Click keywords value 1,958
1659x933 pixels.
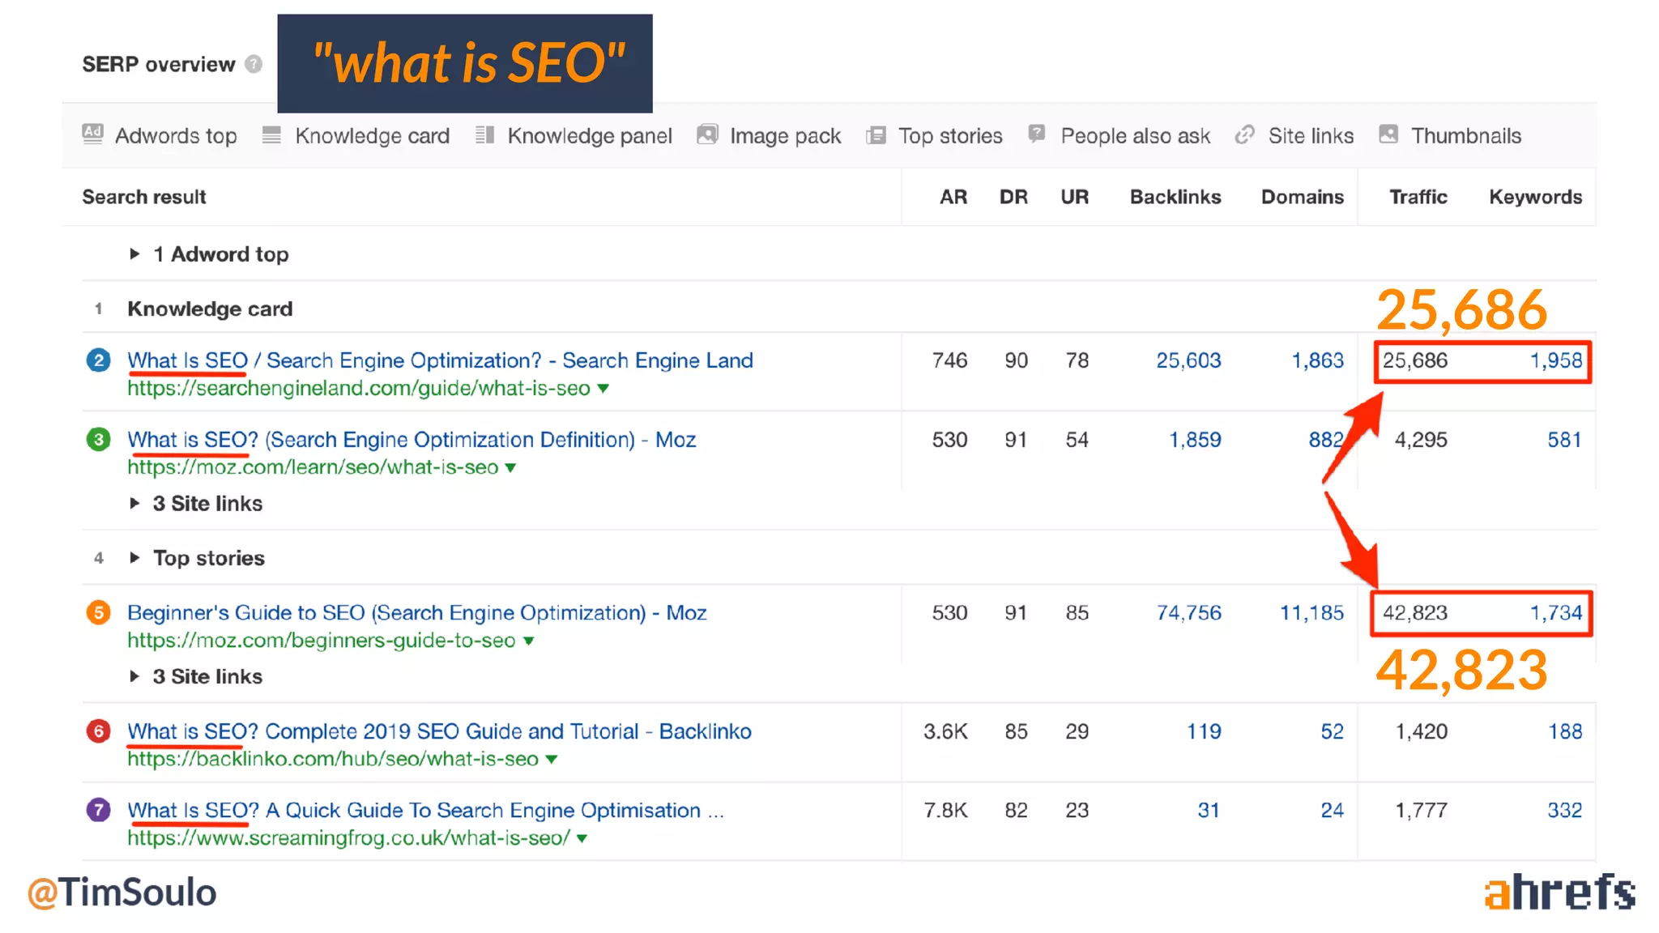[x=1555, y=360]
